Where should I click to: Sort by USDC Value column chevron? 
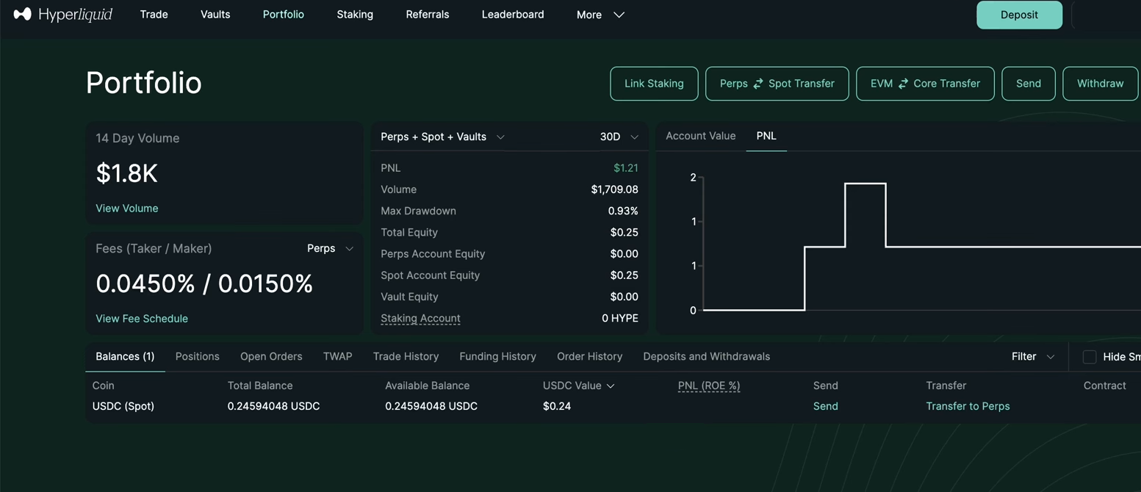[x=611, y=386]
